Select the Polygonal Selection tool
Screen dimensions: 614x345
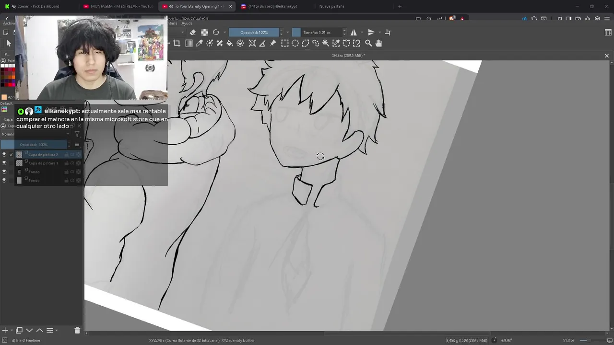tap(305, 43)
